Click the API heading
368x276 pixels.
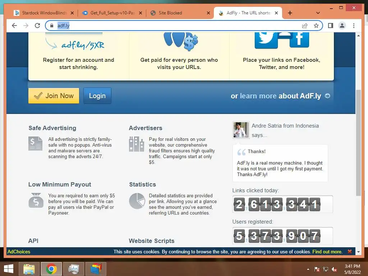[x=33, y=241]
